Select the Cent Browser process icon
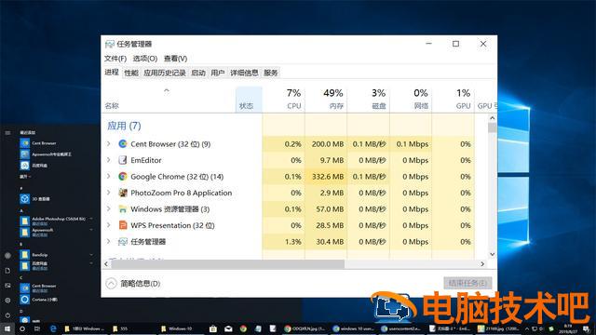The height and width of the screenshot is (335, 596). pyautogui.click(x=122, y=144)
